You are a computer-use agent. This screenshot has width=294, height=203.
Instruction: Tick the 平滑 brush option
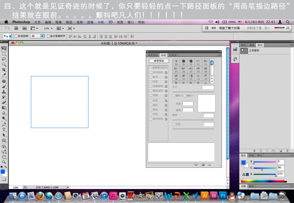pyautogui.click(x=151, y=115)
